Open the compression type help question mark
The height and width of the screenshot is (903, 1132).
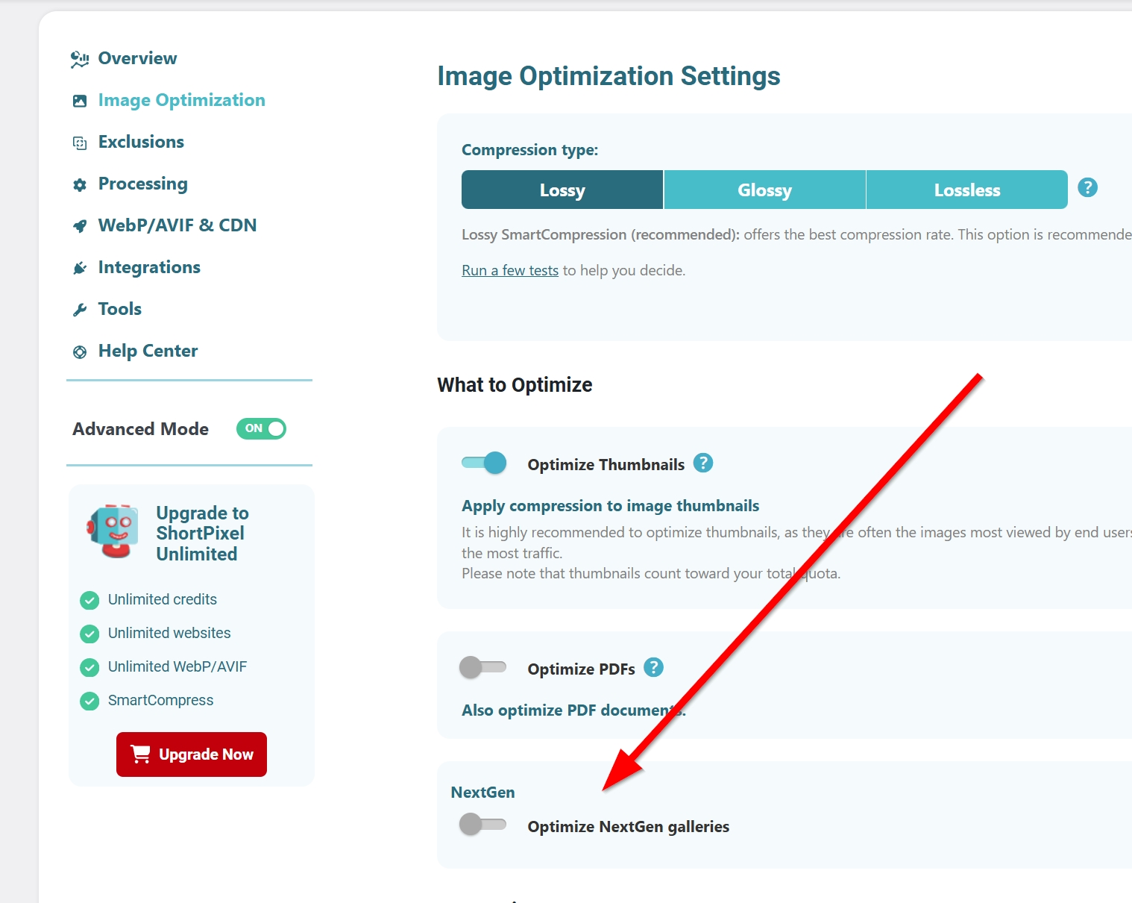pyautogui.click(x=1087, y=188)
